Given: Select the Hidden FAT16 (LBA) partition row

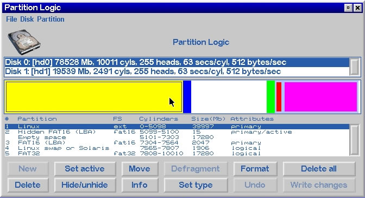Looking at the screenshot, I should click(177, 132).
